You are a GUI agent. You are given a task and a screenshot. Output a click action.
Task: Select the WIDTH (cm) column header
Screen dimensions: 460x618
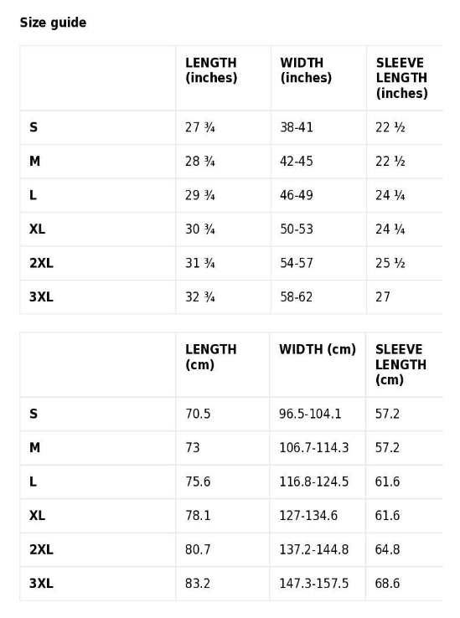[x=318, y=349]
